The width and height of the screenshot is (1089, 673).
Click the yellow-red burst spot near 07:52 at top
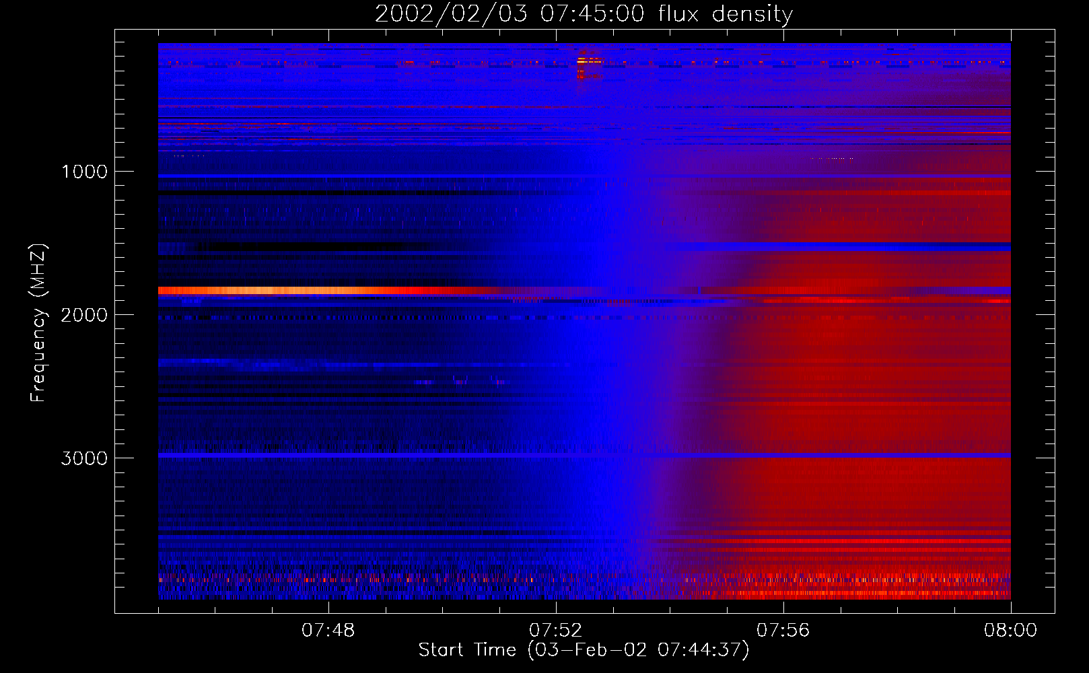click(x=589, y=63)
